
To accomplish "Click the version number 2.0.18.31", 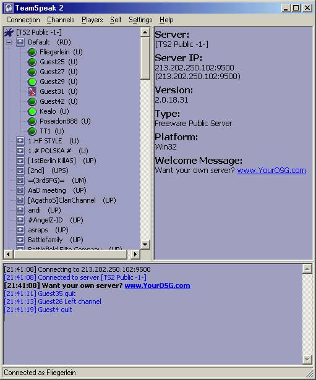I will point(171,100).
